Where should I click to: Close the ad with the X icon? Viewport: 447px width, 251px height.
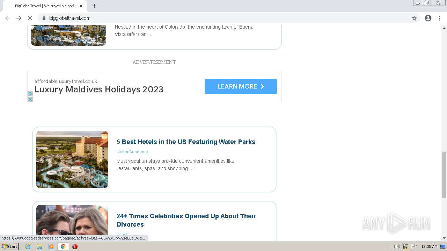point(30,99)
